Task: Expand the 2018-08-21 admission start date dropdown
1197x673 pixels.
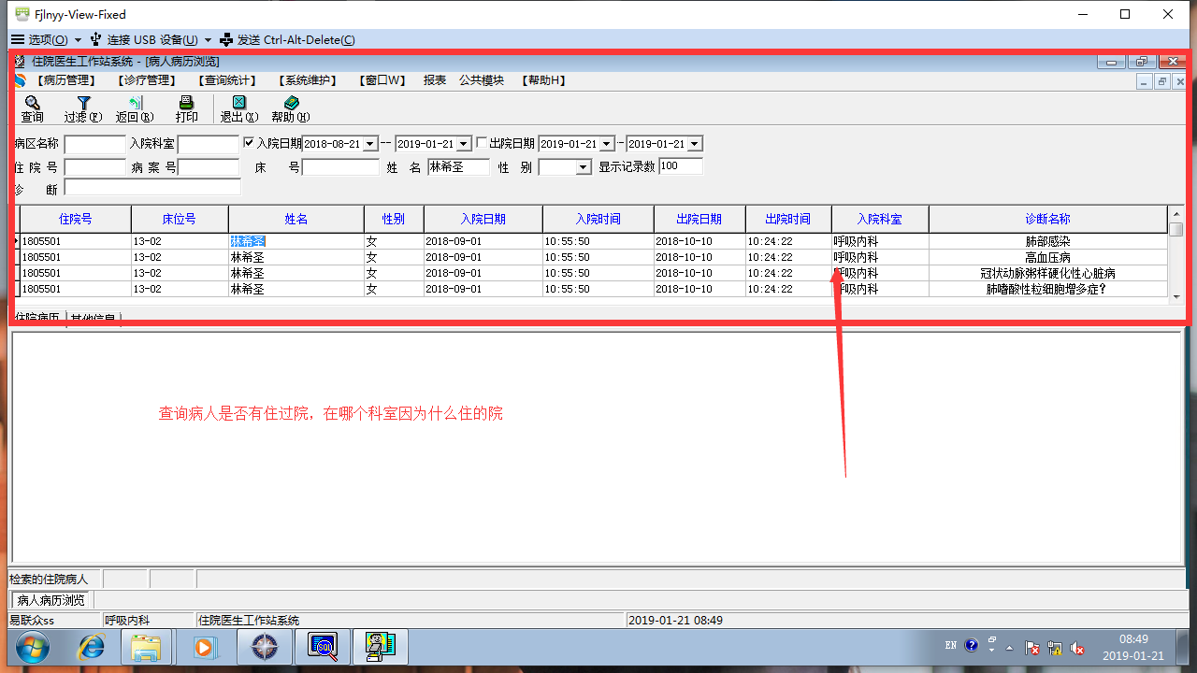Action: click(370, 144)
